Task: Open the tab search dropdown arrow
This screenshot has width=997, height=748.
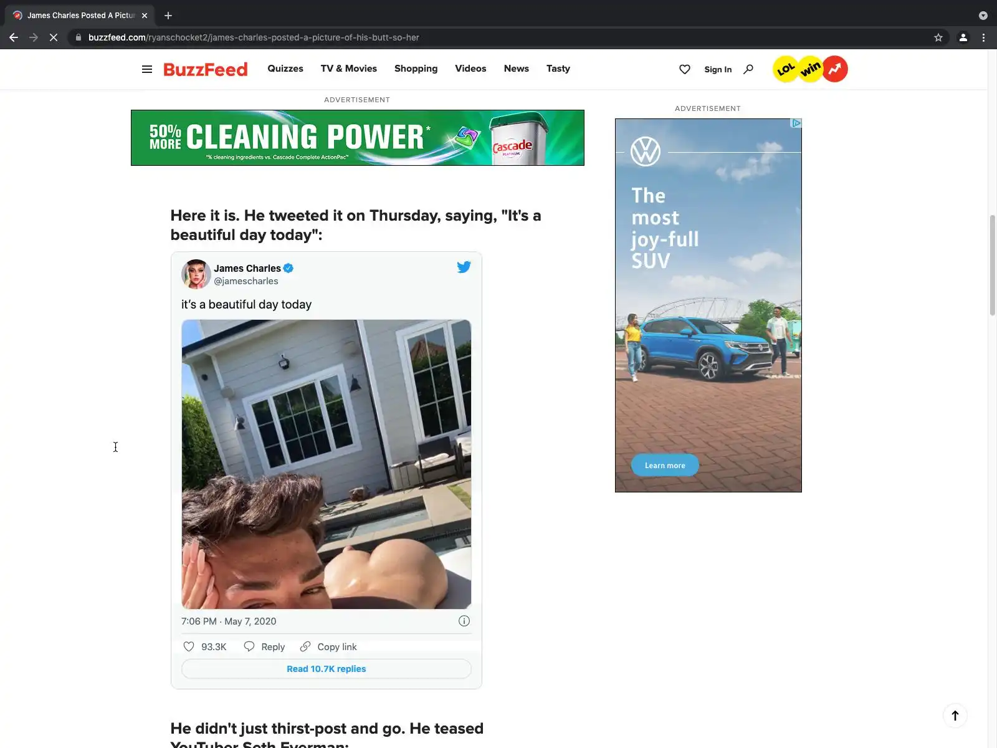Action: pos(983,16)
